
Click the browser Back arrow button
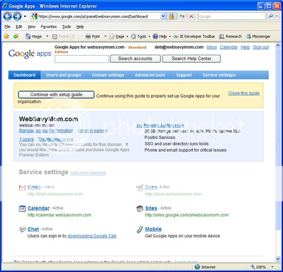[x=8, y=16]
